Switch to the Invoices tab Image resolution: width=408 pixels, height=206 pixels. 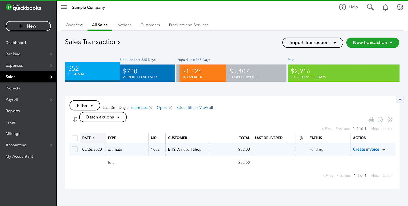click(x=124, y=25)
